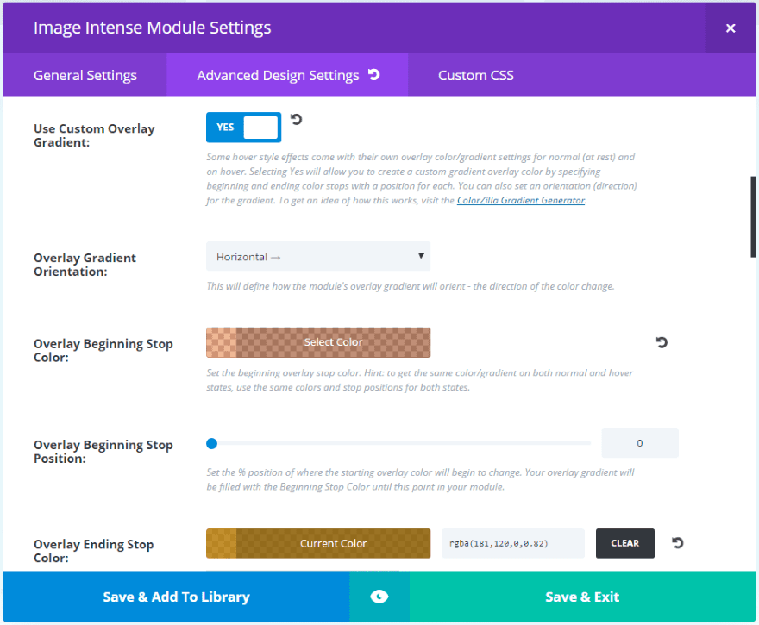Reset the Overlay Ending Stop Color
The height and width of the screenshot is (625, 759).
coord(677,543)
